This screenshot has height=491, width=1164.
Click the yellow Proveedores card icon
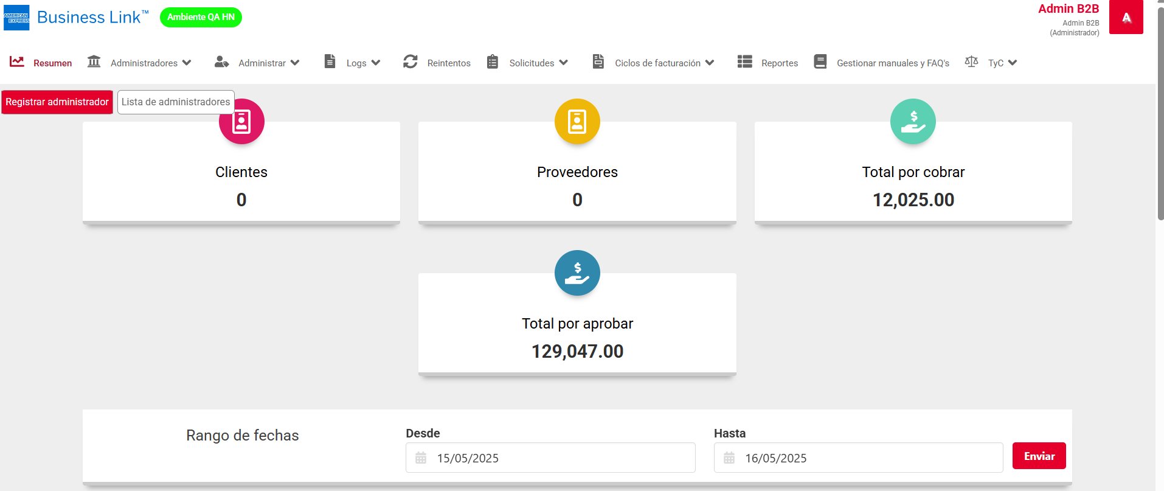pos(577,122)
